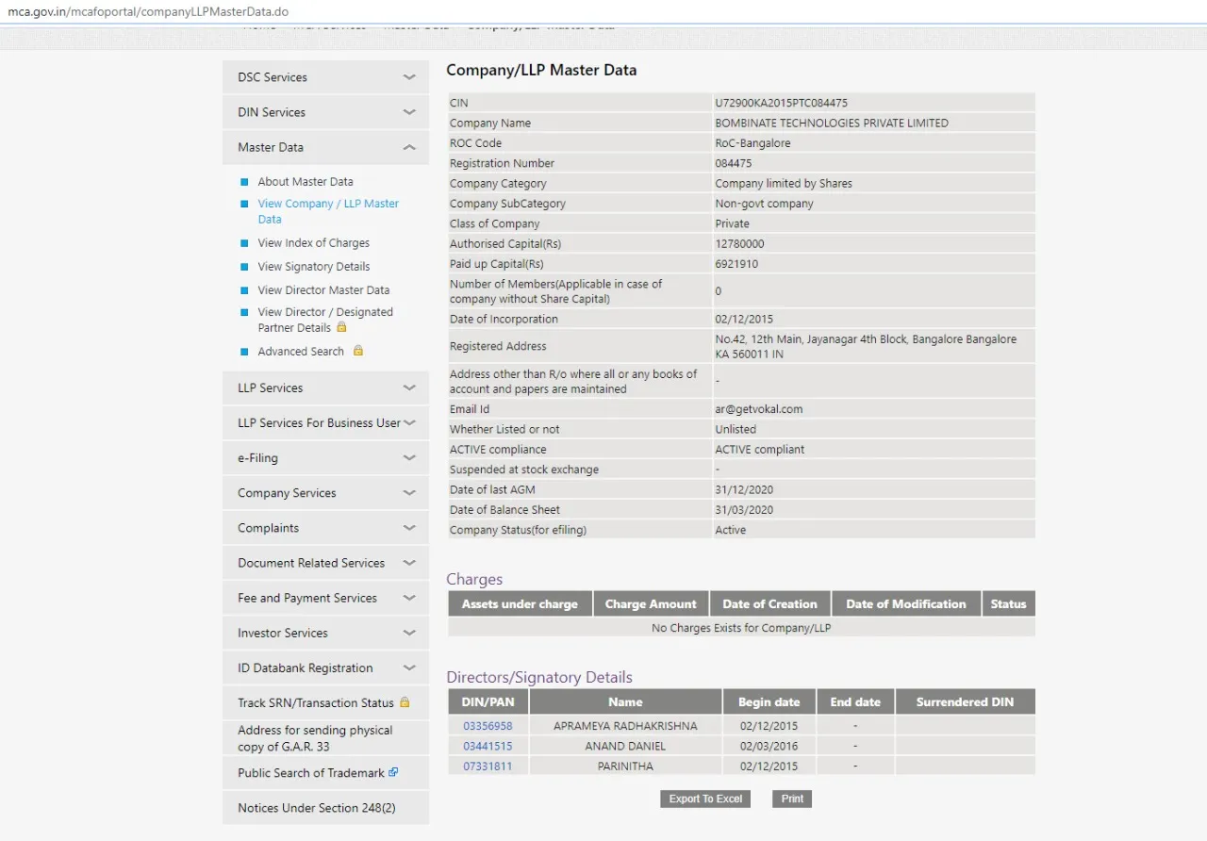Select paid up capital value 6921910
The height and width of the screenshot is (841, 1207).
[x=736, y=264]
